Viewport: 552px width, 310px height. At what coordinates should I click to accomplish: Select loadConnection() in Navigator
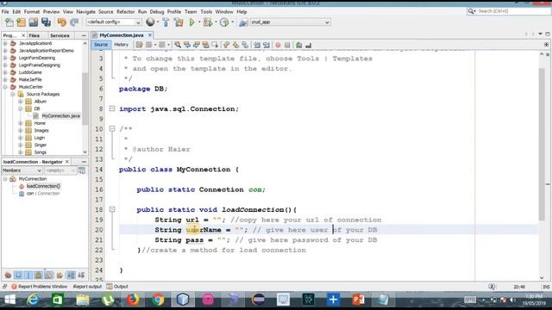(43, 186)
